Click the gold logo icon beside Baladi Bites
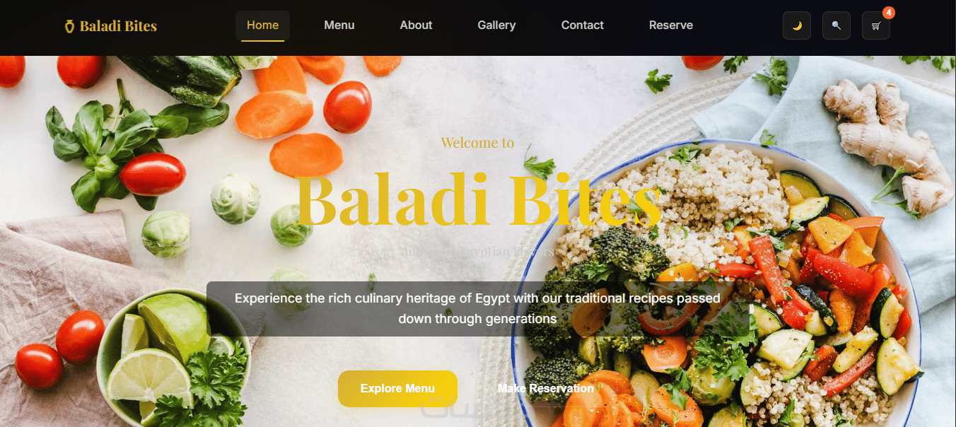Image resolution: width=956 pixels, height=427 pixels. point(69,26)
